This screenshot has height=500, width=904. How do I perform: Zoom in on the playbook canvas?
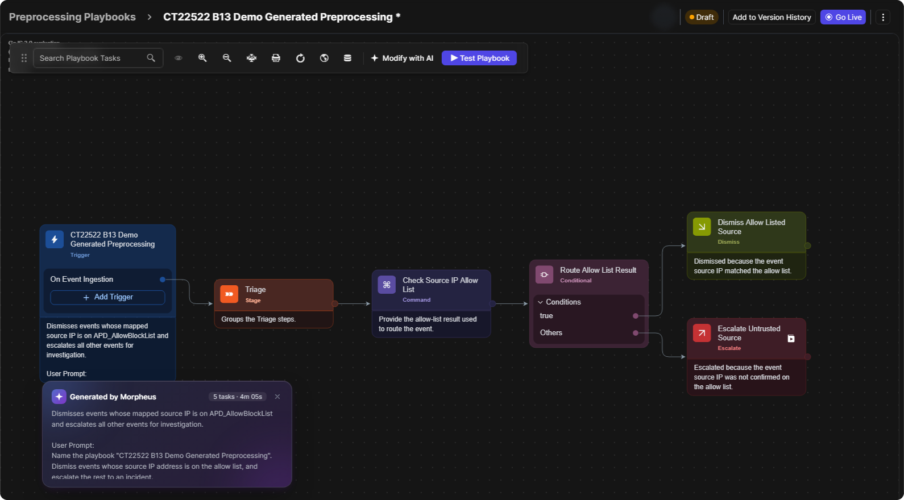point(202,58)
